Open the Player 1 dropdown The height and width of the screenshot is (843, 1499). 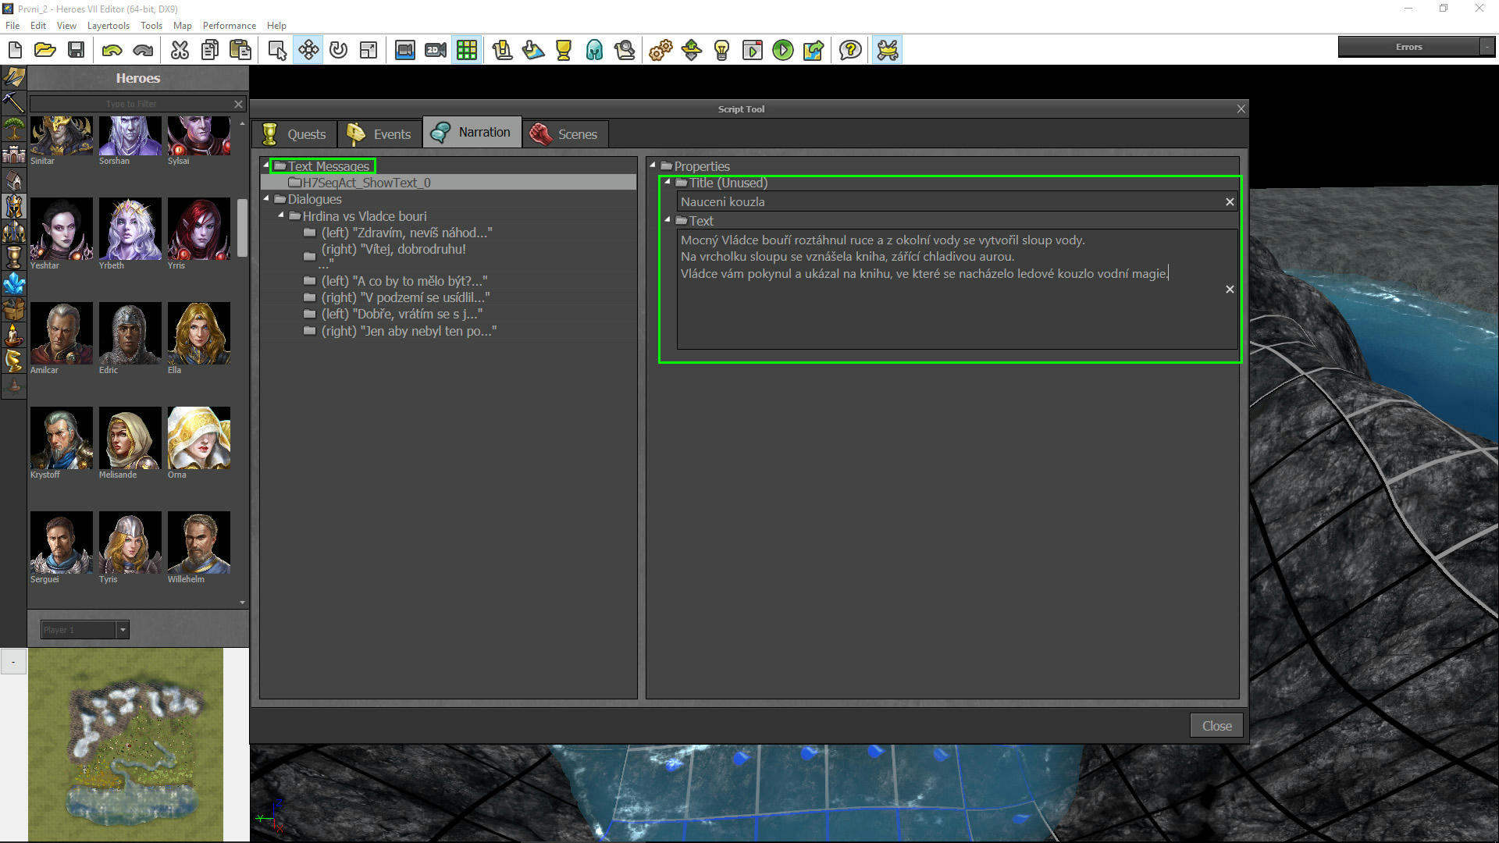[123, 630]
